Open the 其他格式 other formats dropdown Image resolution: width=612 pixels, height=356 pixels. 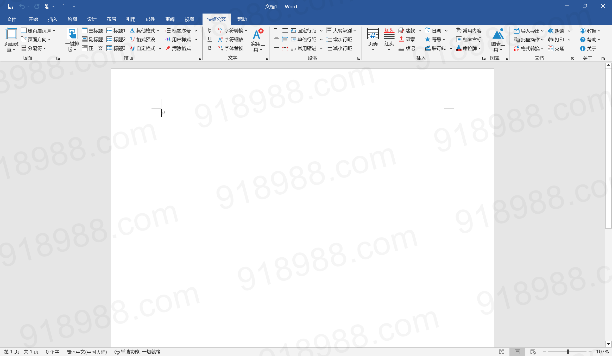(x=144, y=31)
